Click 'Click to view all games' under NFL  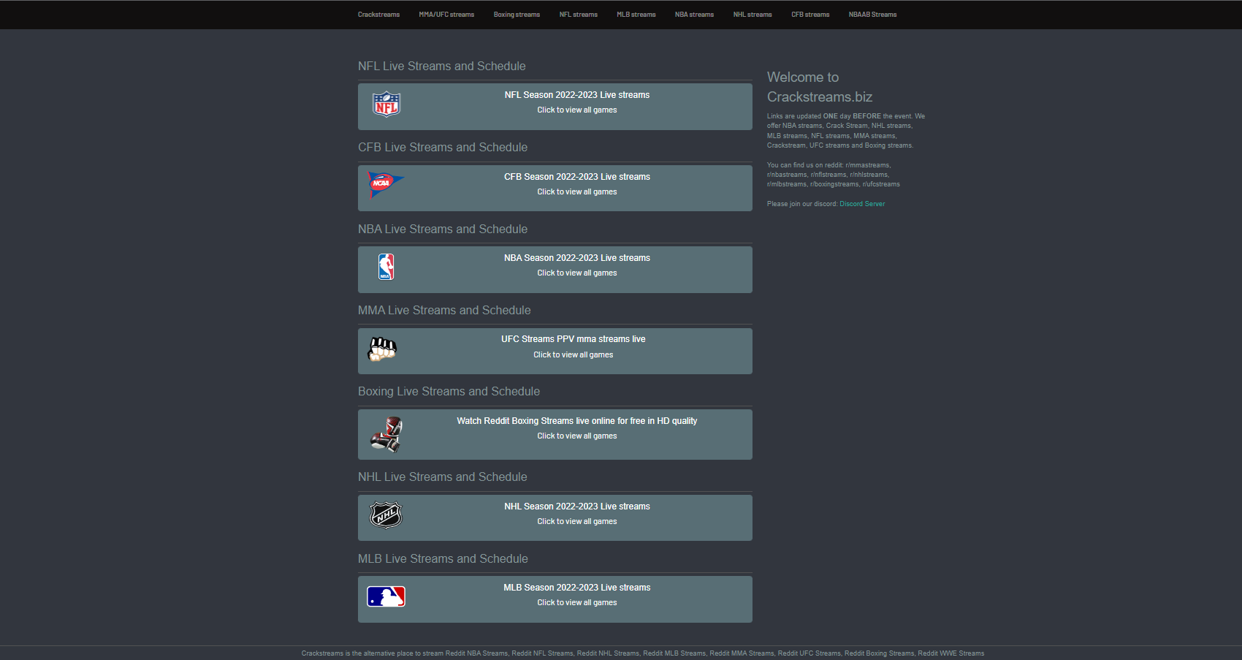[577, 110]
